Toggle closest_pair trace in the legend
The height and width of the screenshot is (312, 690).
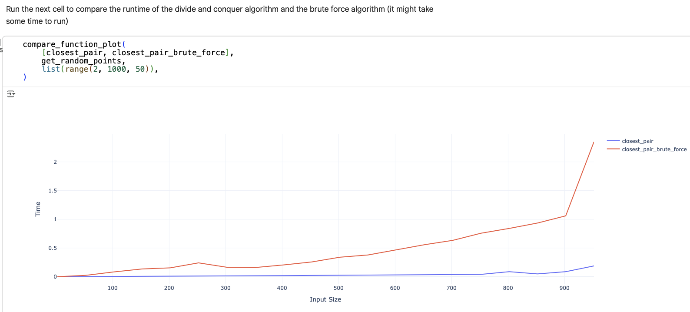(637, 141)
